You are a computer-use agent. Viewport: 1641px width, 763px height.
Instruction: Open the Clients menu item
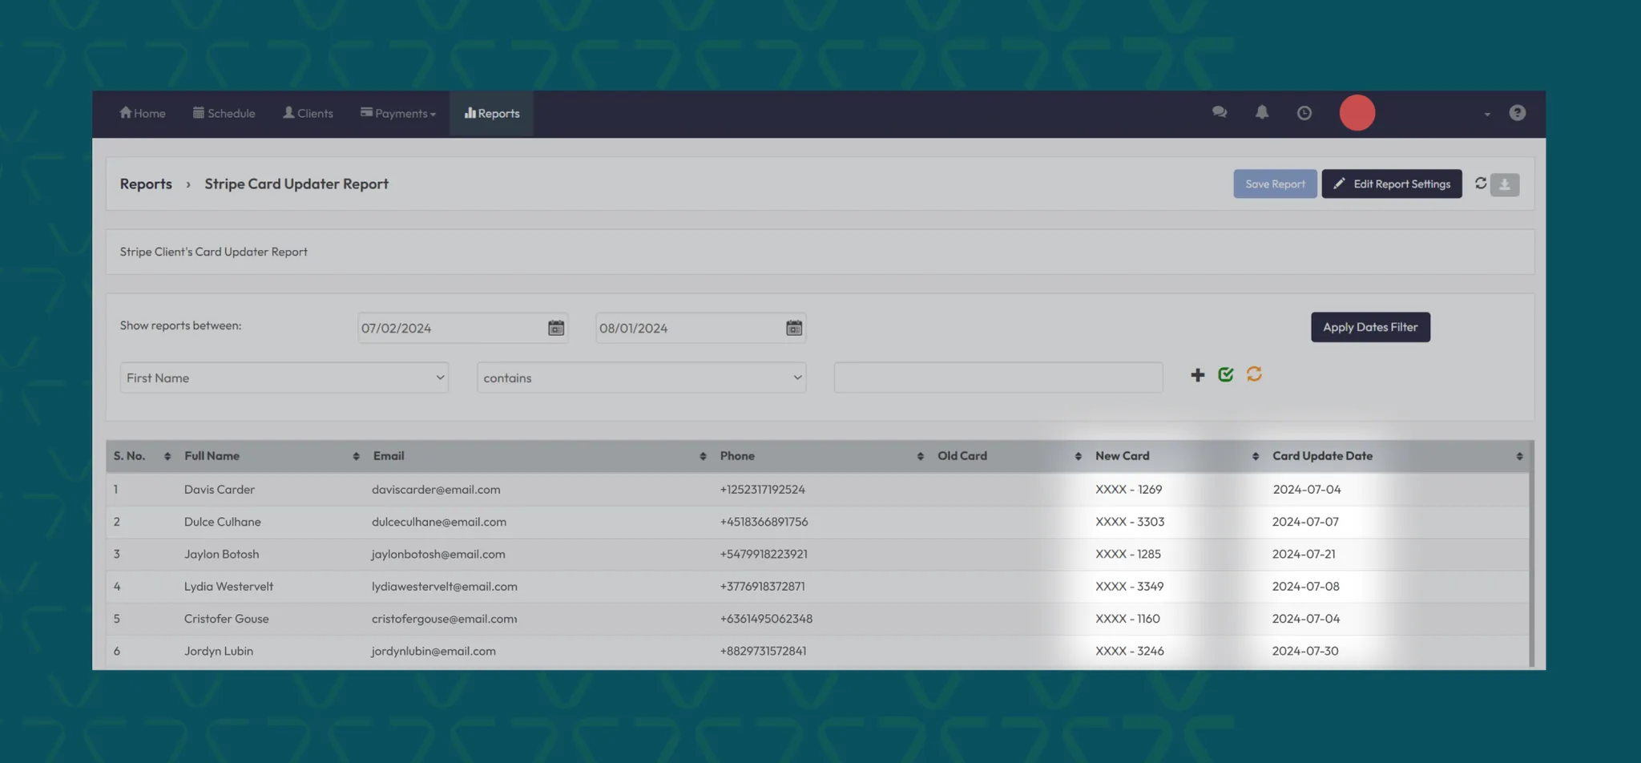pyautogui.click(x=308, y=114)
